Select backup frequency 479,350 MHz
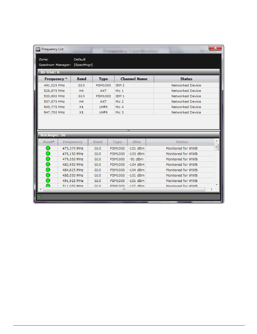 point(73,159)
